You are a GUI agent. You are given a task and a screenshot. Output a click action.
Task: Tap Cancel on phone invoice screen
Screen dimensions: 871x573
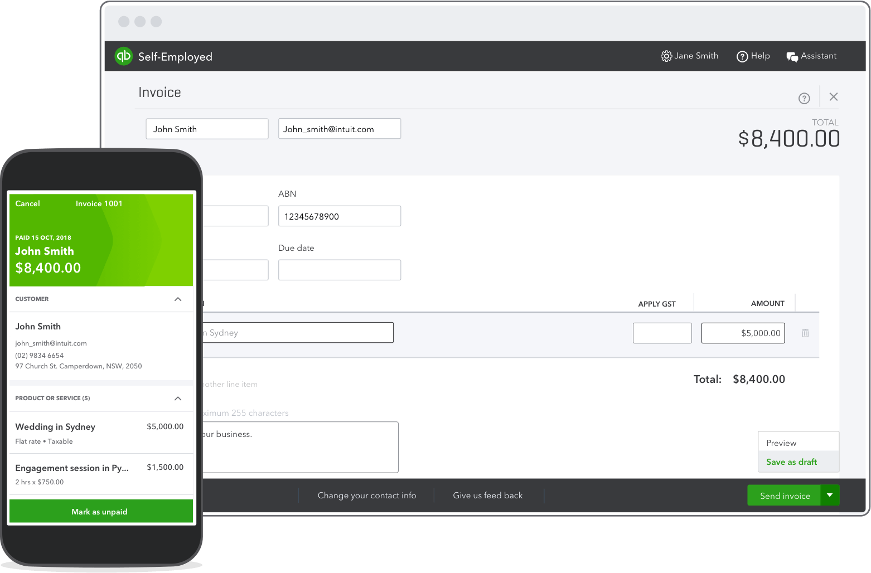[x=28, y=203]
